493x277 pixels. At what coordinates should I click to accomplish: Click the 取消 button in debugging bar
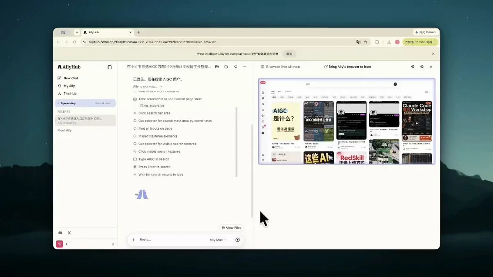289,54
